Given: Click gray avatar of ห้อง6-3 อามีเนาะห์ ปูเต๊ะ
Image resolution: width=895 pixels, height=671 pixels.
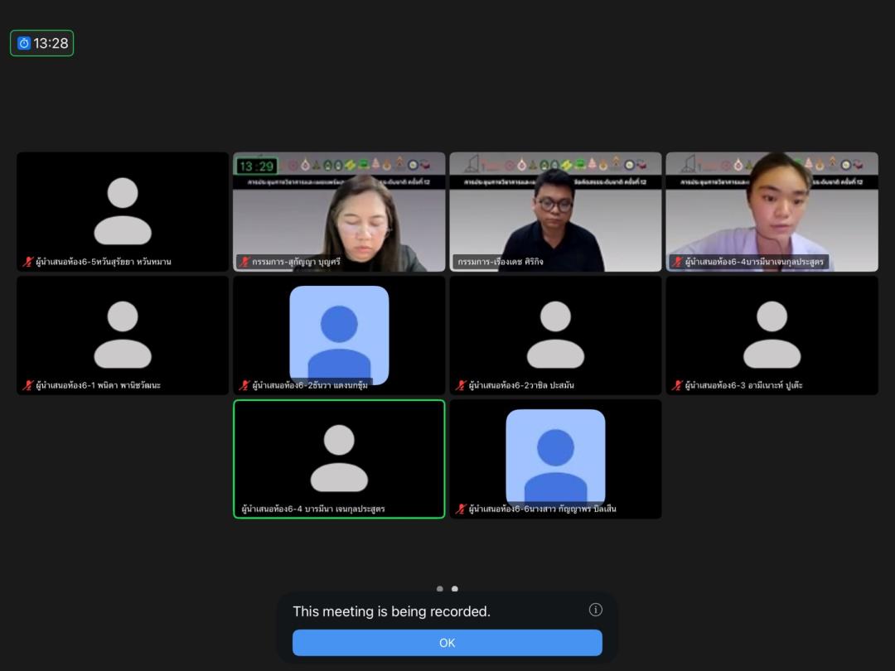Looking at the screenshot, I should coord(772,334).
